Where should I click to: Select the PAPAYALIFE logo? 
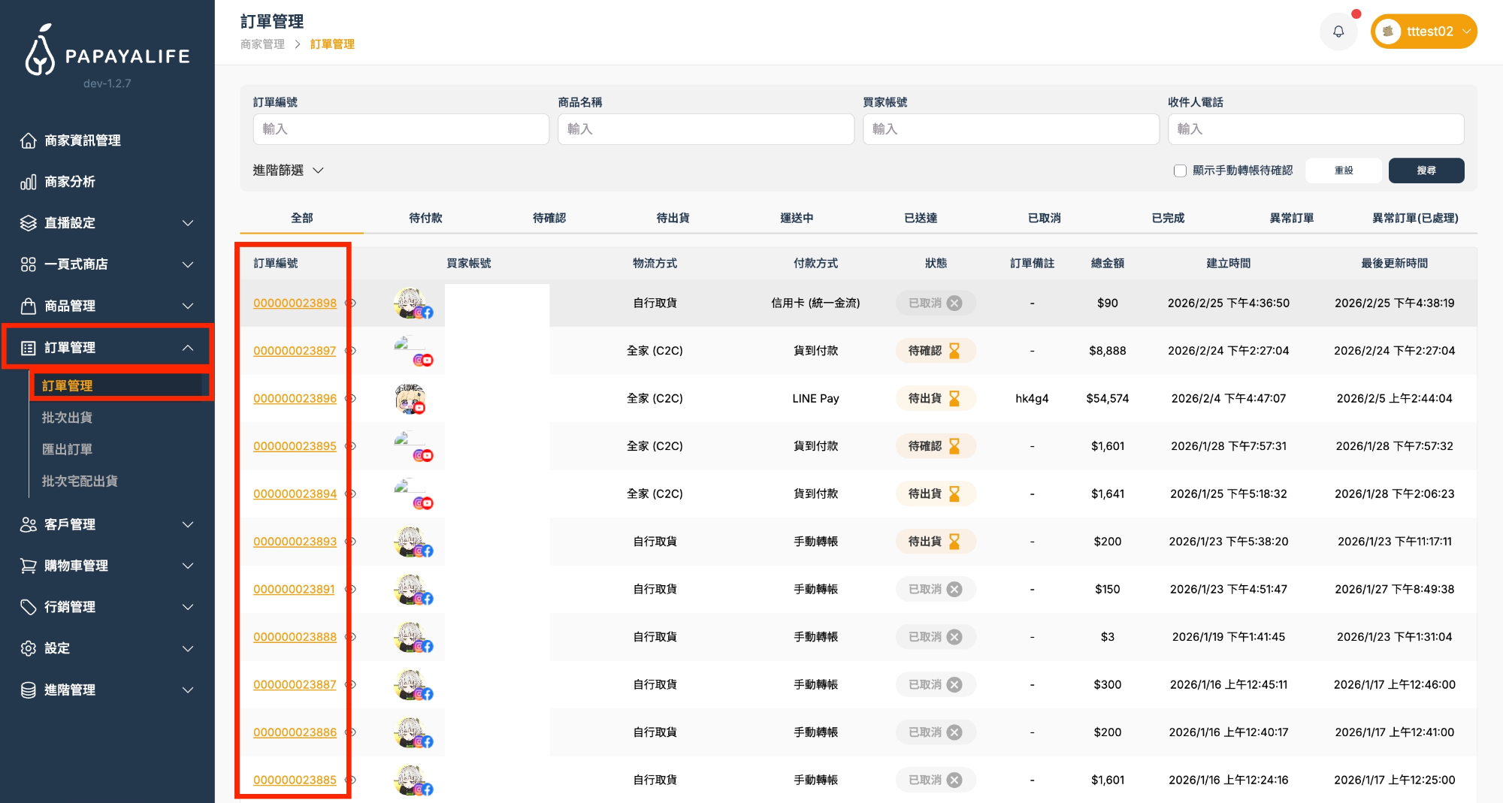(x=105, y=54)
